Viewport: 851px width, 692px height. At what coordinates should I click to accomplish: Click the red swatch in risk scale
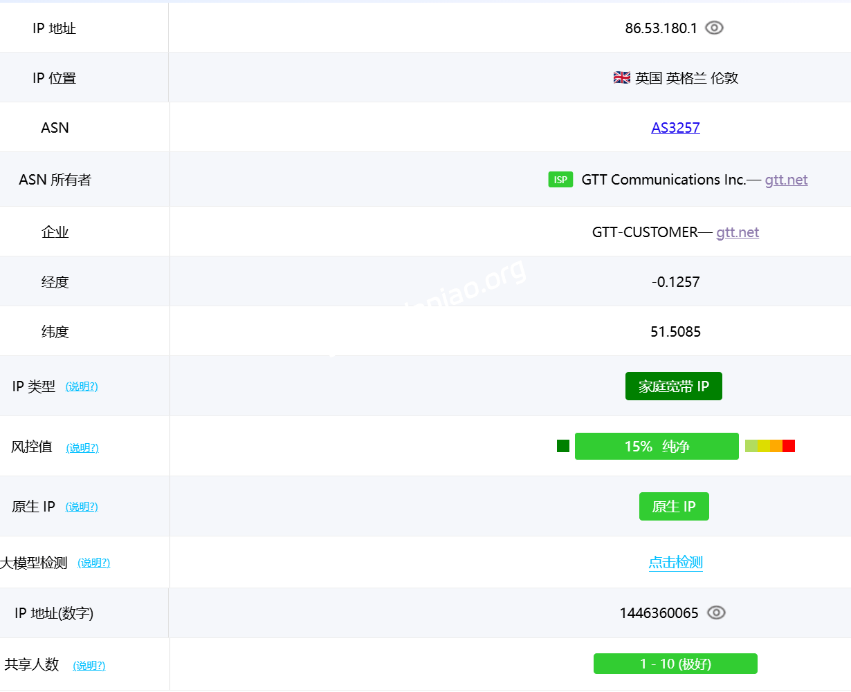789,446
